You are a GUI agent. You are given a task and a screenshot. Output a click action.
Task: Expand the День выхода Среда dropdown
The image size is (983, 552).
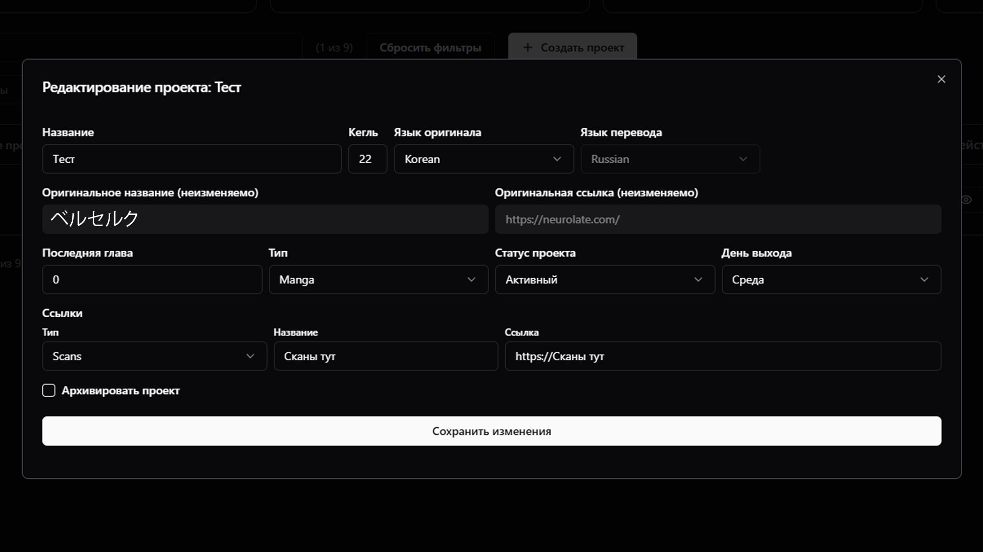(831, 280)
